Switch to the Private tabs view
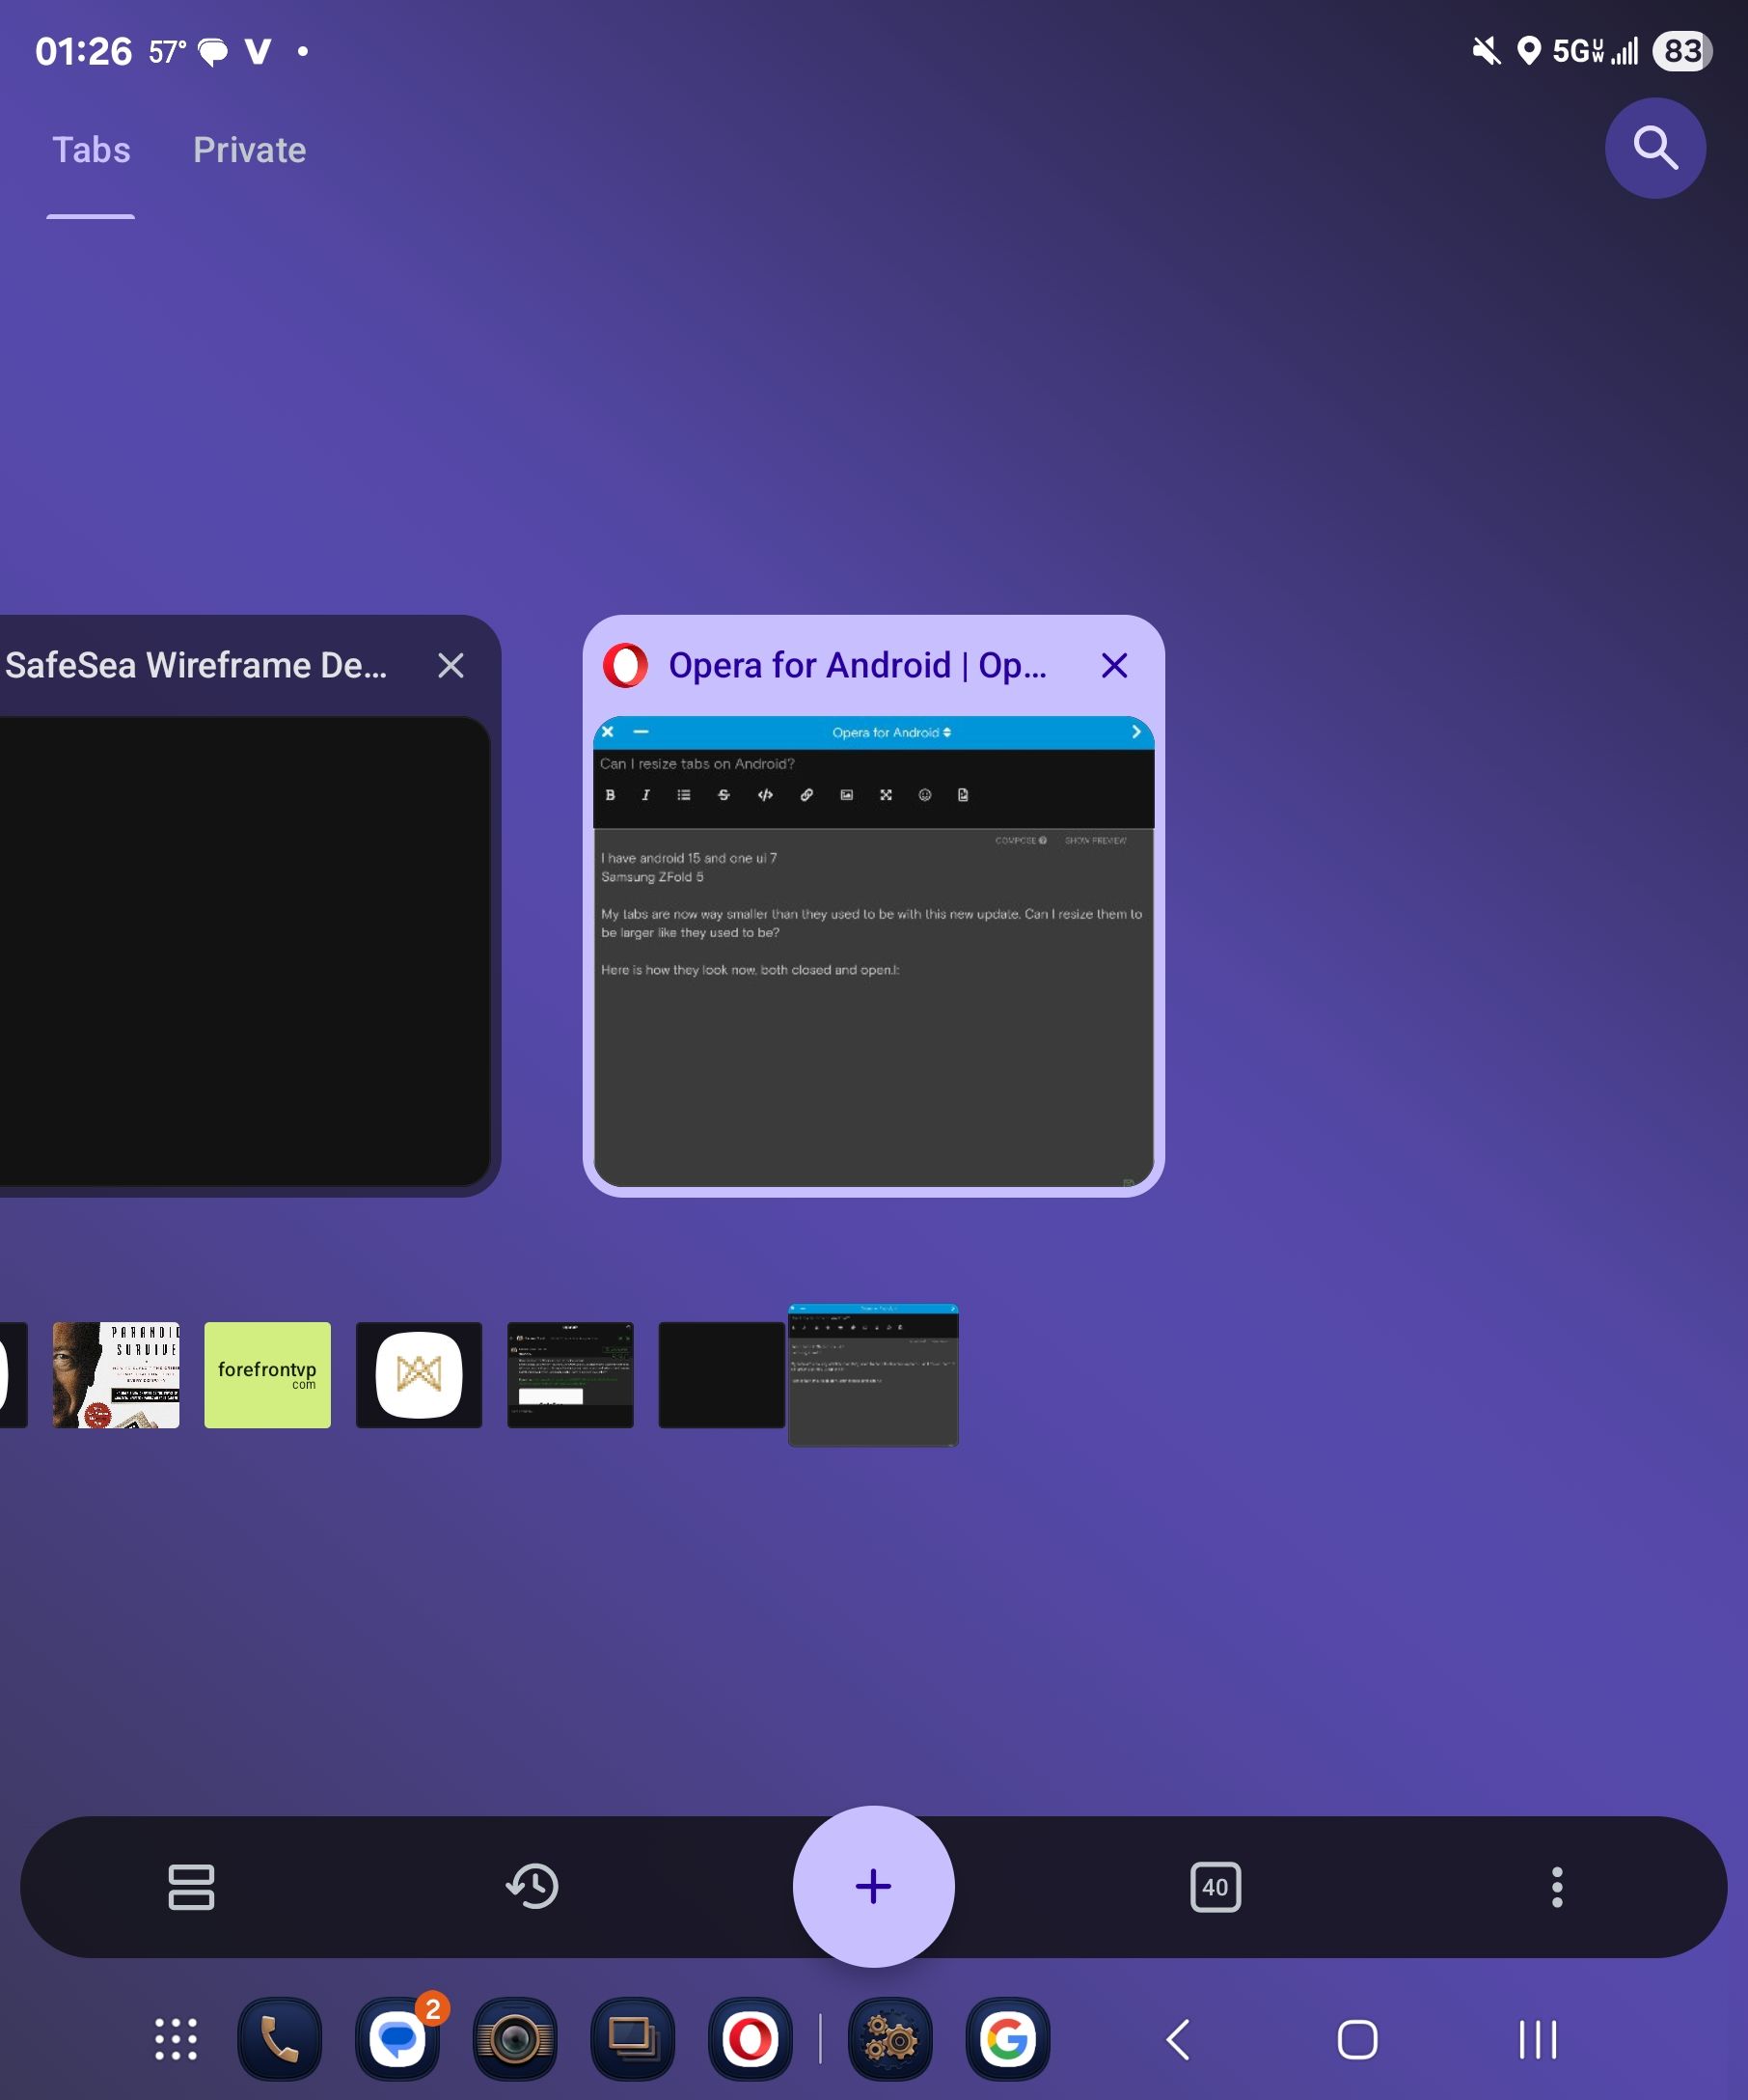The height and width of the screenshot is (2100, 1748). click(249, 150)
